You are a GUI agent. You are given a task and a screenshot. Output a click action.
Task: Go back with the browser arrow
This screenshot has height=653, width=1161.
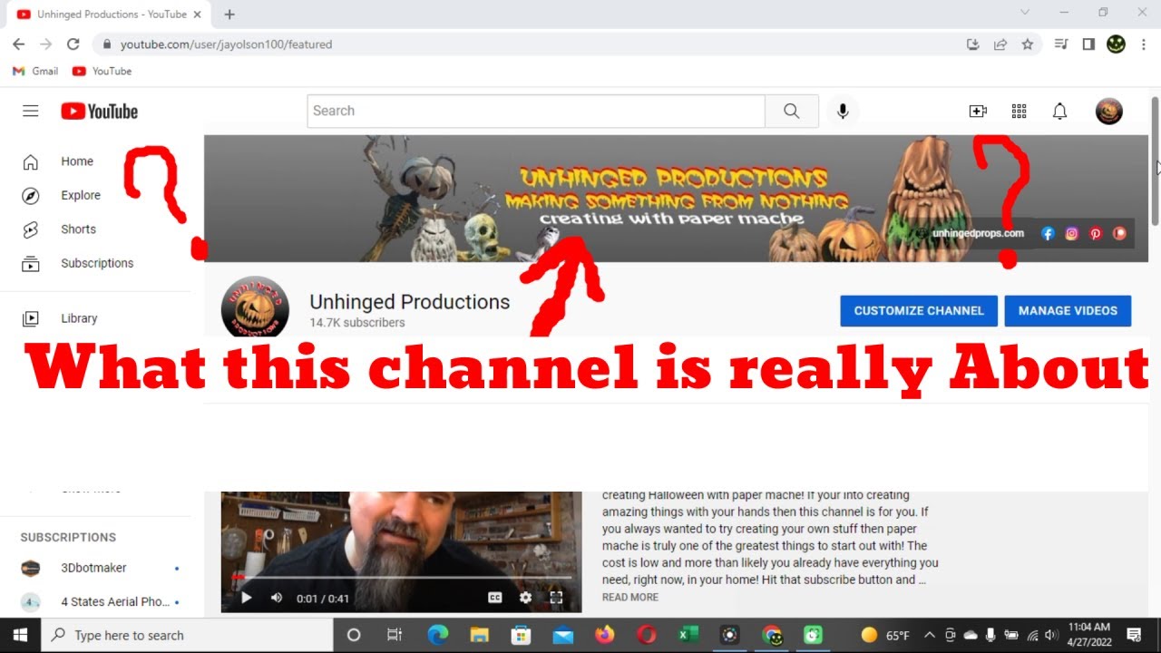(18, 44)
